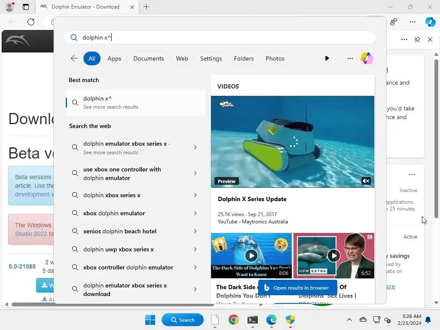Viewport: 440px width, 330px height.
Task: Click the Dolphin logo on the webpage
Action: tap(18, 42)
